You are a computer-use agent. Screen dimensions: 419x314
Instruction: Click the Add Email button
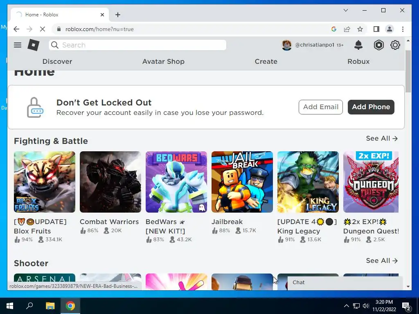321,107
